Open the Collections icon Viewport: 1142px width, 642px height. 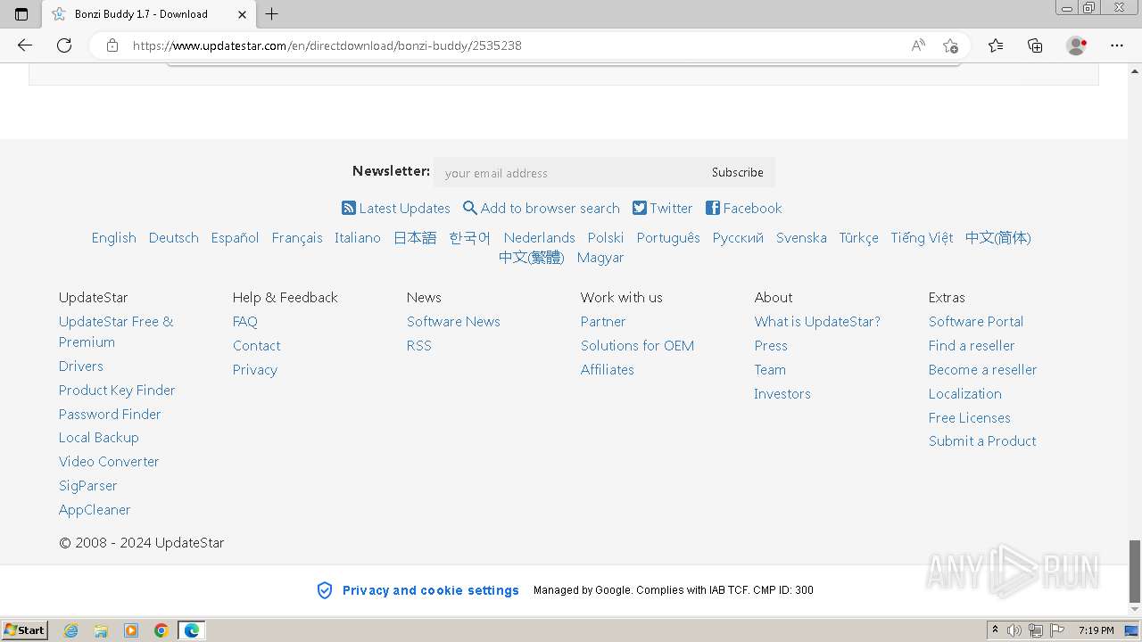(1035, 45)
